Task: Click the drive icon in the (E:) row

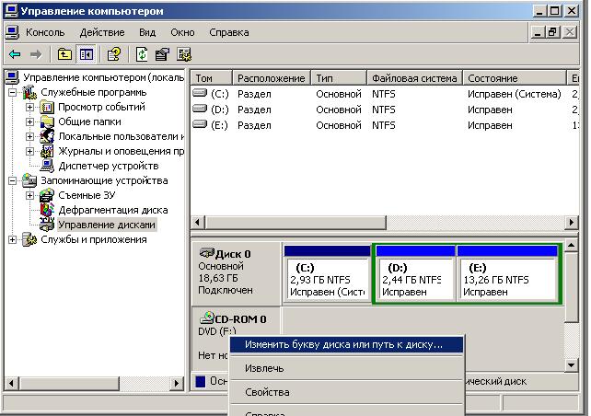Action: (x=200, y=124)
